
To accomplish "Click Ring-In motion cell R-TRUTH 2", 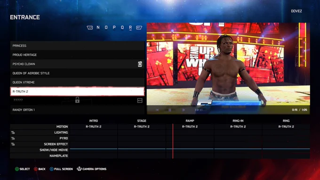I will pos(238,126).
